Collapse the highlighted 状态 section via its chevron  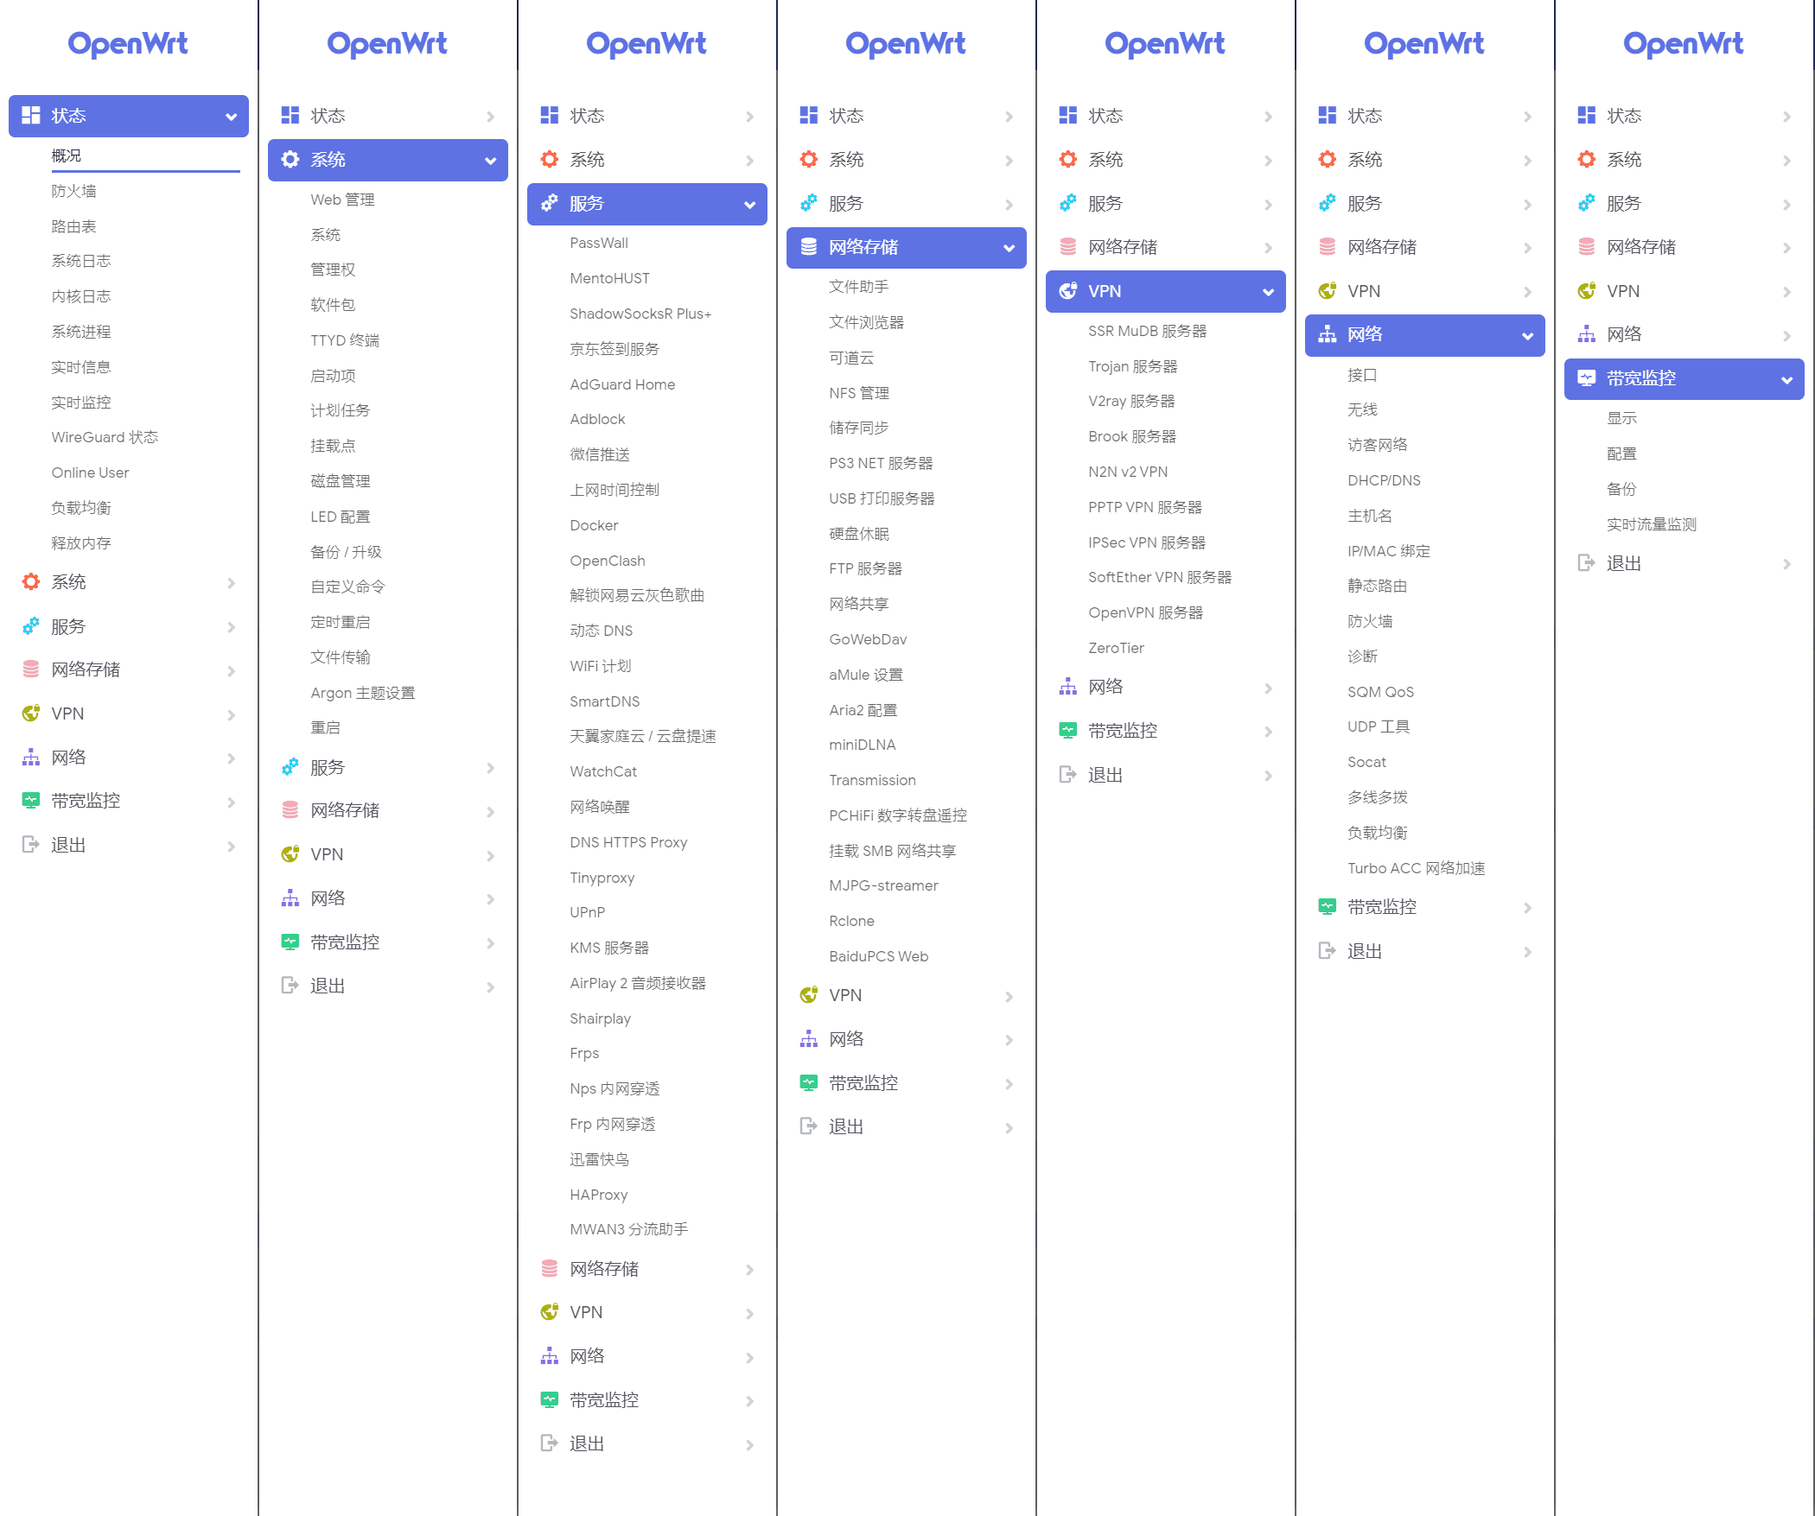point(231,117)
